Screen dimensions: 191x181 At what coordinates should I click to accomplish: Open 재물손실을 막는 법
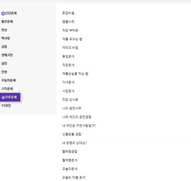tap(75, 74)
